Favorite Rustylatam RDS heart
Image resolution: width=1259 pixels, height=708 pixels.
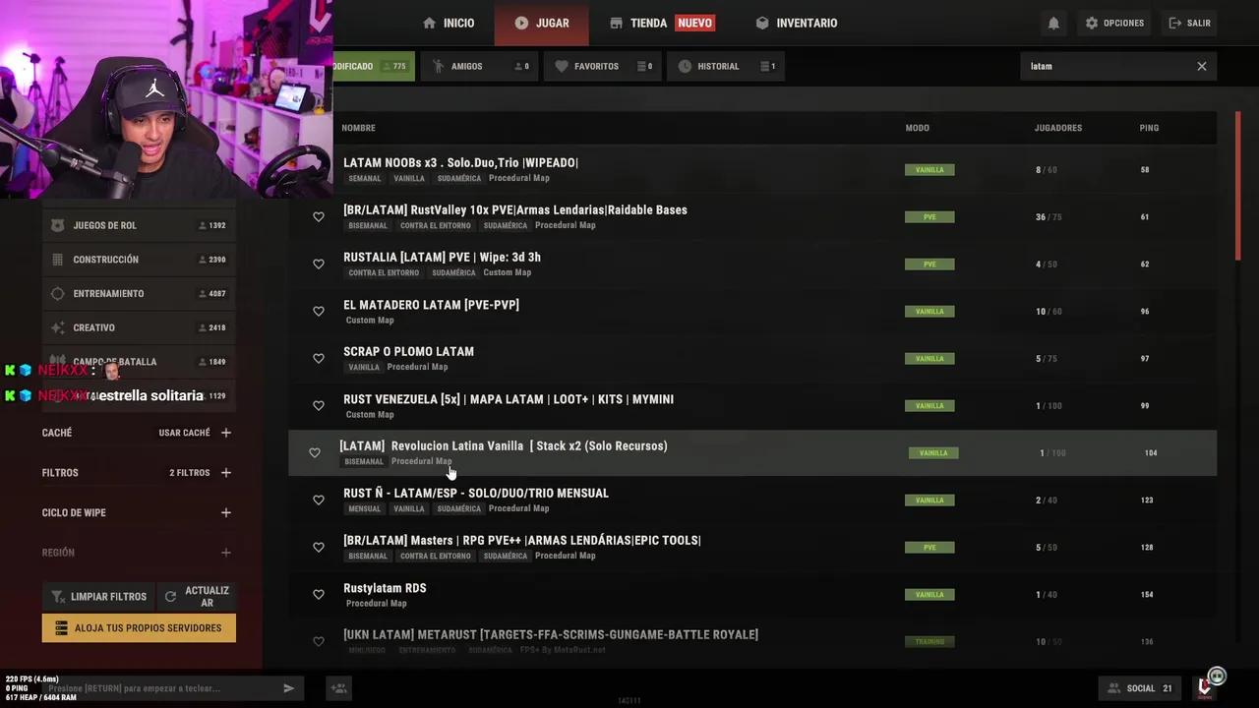(x=319, y=594)
